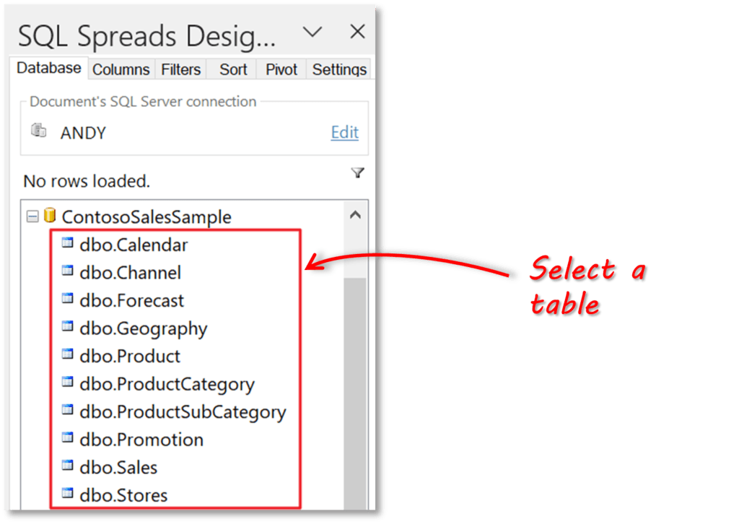Collapse the ContosoSalesSample tree node
This screenshot has width=739, height=524.
coord(31,217)
